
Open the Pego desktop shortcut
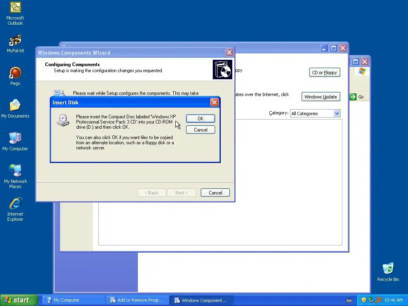click(x=15, y=76)
